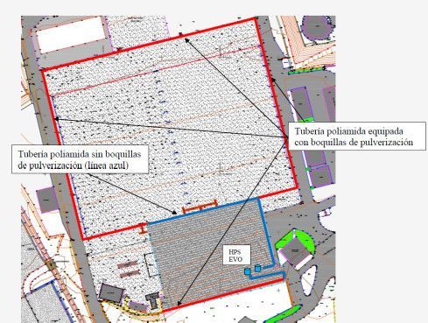
Task: Click the left blue pump square near HPS EVO
Action: [248, 271]
